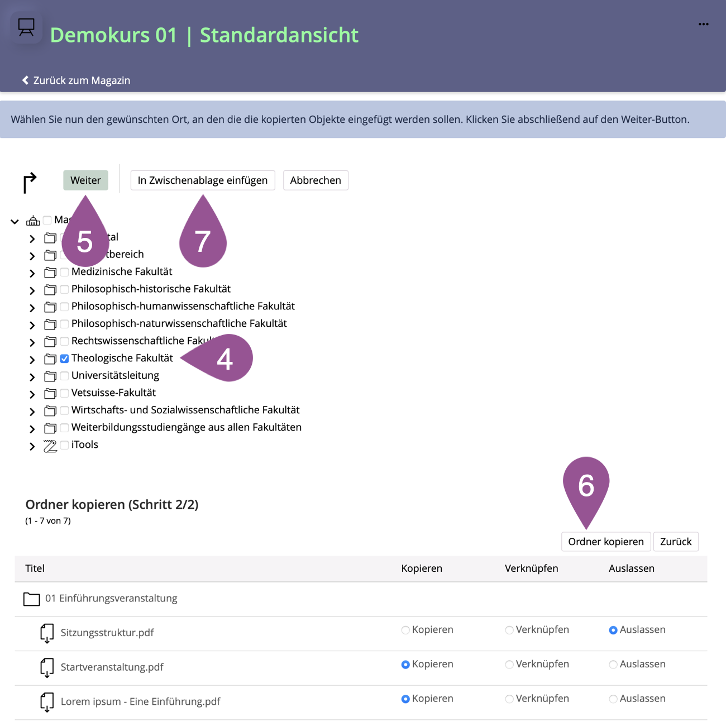
Task: Click In Zwischenablage einfügen button
Action: (202, 180)
